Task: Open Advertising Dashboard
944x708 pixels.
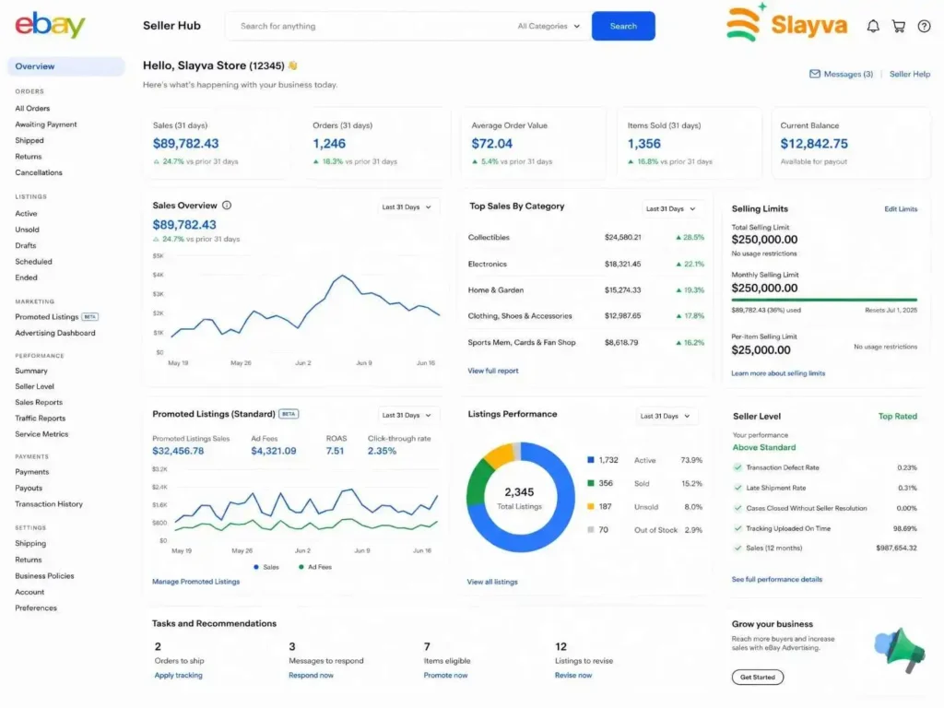Action: click(54, 333)
